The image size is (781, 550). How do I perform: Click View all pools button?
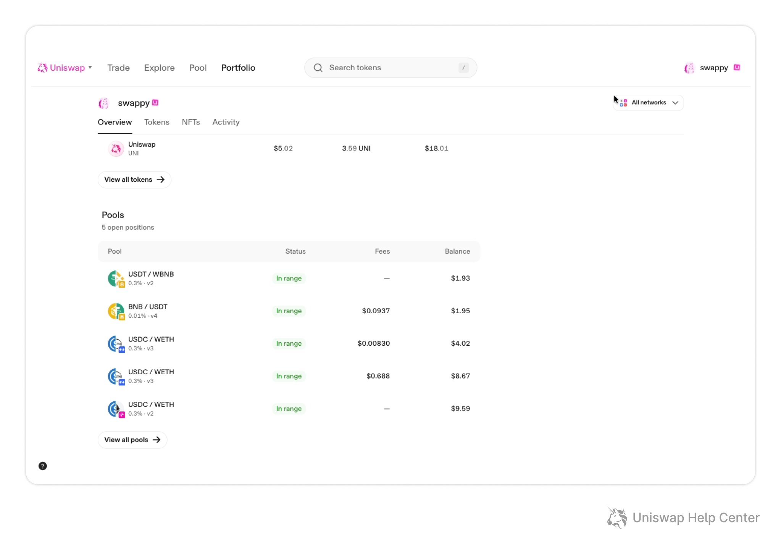(x=132, y=440)
